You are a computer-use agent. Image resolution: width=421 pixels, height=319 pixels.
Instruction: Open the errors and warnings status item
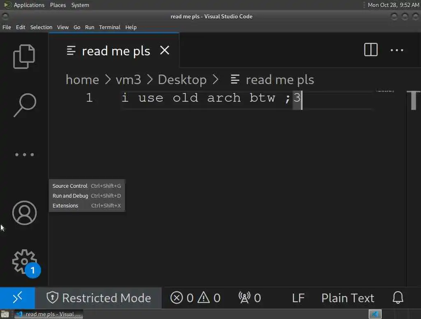(x=195, y=298)
